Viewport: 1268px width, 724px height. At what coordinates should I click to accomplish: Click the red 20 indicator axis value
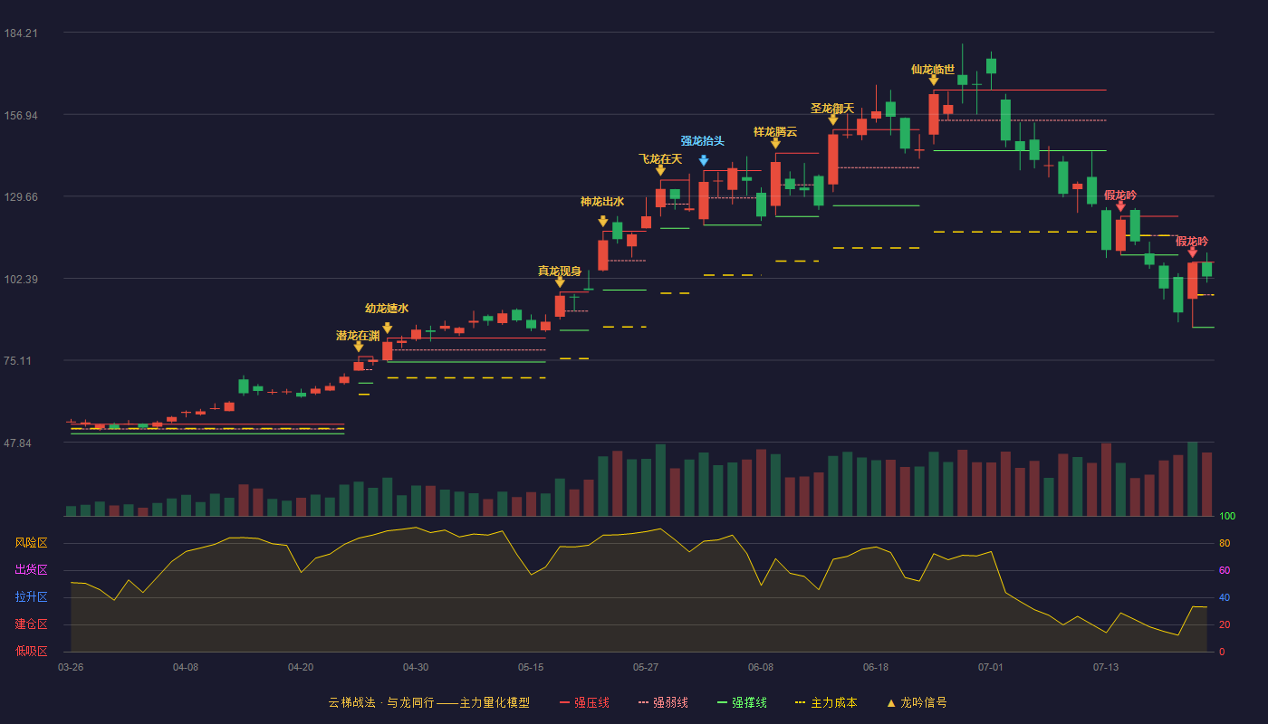tap(1225, 625)
